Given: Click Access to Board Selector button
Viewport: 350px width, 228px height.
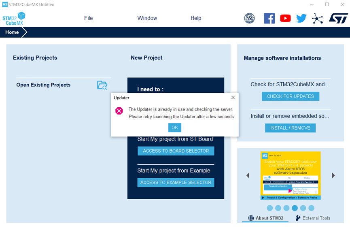Looking at the screenshot, I should [x=176, y=151].
